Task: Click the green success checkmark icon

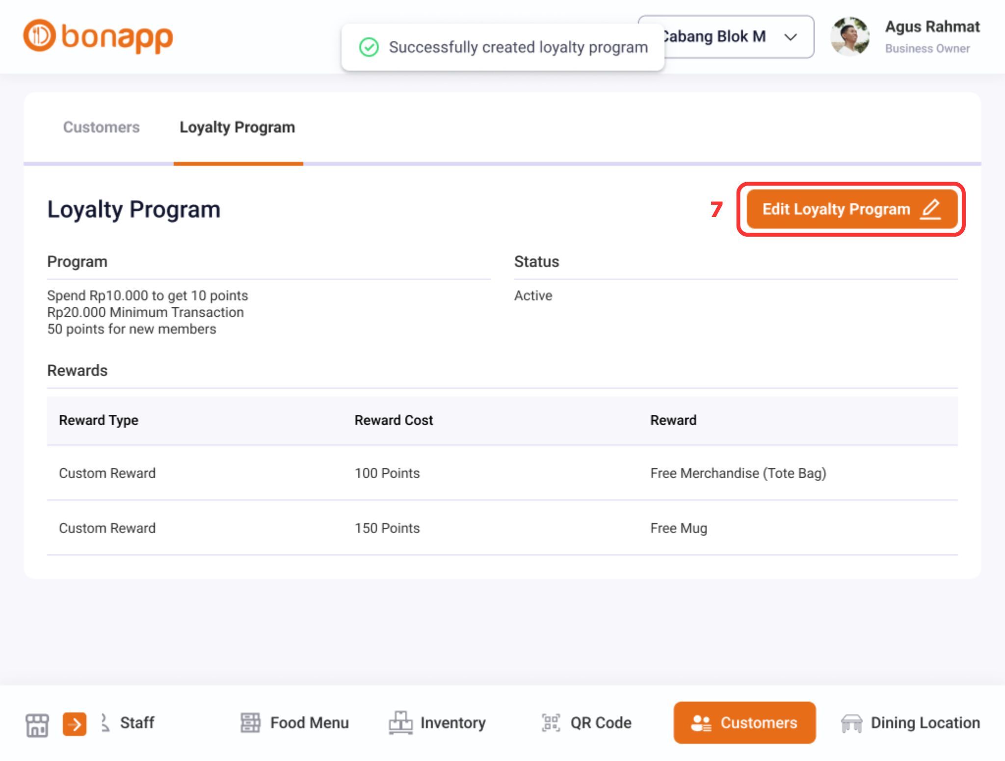Action: [x=369, y=47]
